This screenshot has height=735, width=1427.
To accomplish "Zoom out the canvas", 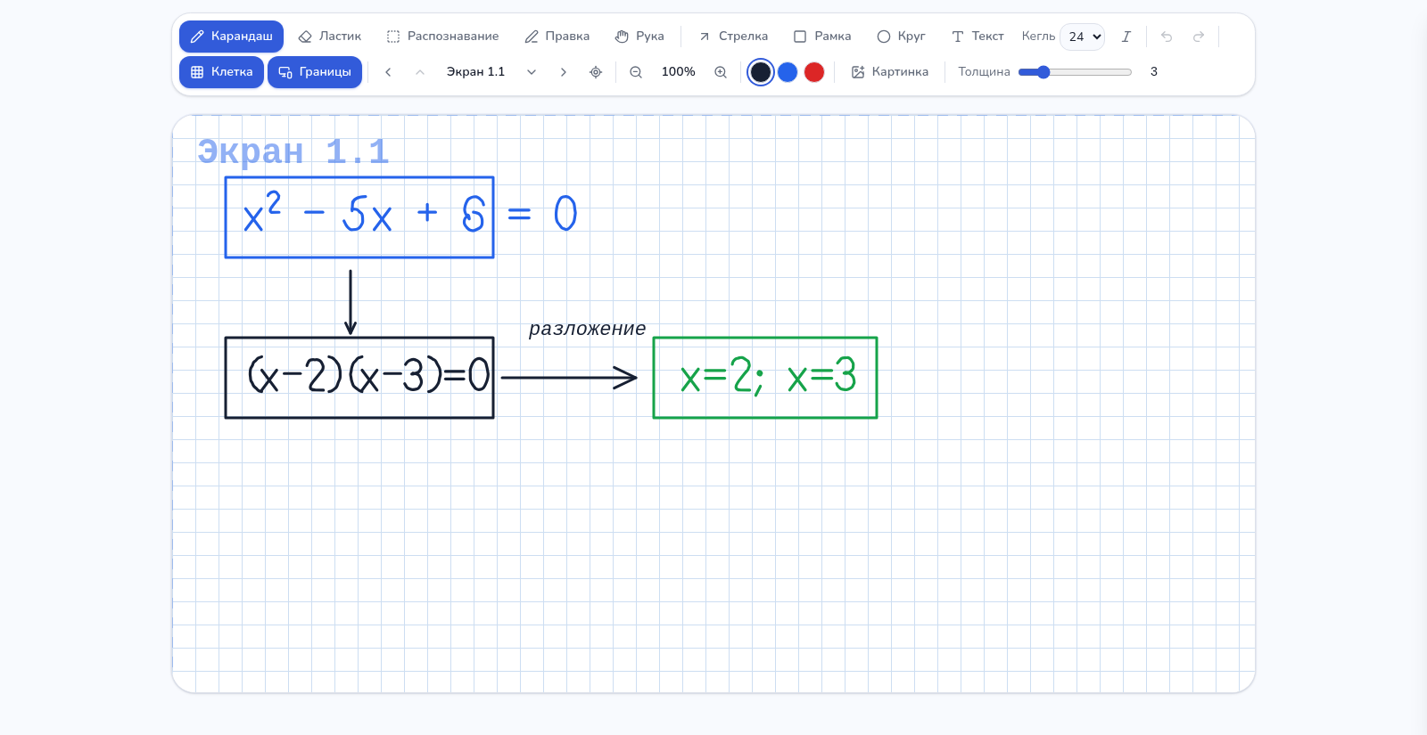I will pyautogui.click(x=636, y=72).
